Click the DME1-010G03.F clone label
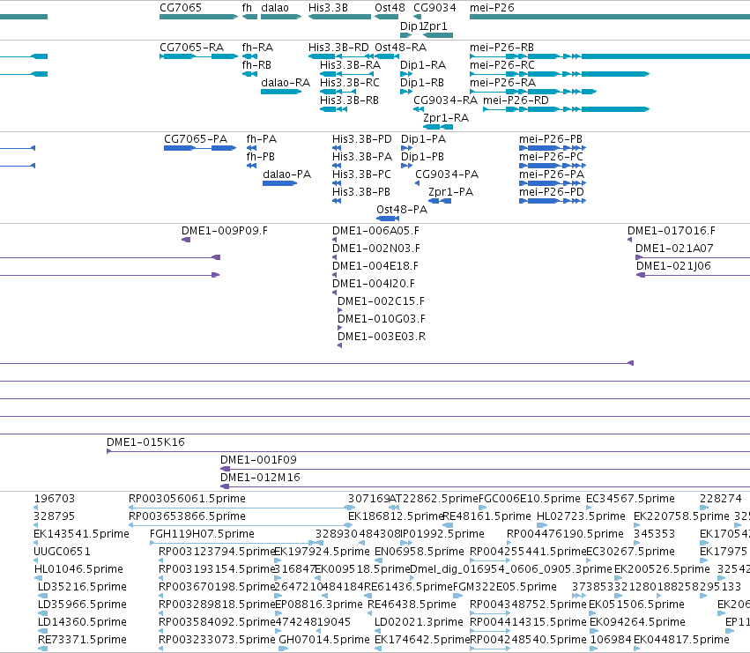 [x=382, y=320]
